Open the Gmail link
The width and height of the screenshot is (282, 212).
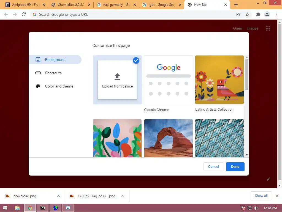[238, 28]
